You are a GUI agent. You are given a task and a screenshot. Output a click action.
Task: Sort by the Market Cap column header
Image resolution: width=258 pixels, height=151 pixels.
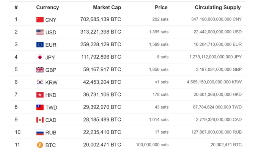(x=107, y=8)
